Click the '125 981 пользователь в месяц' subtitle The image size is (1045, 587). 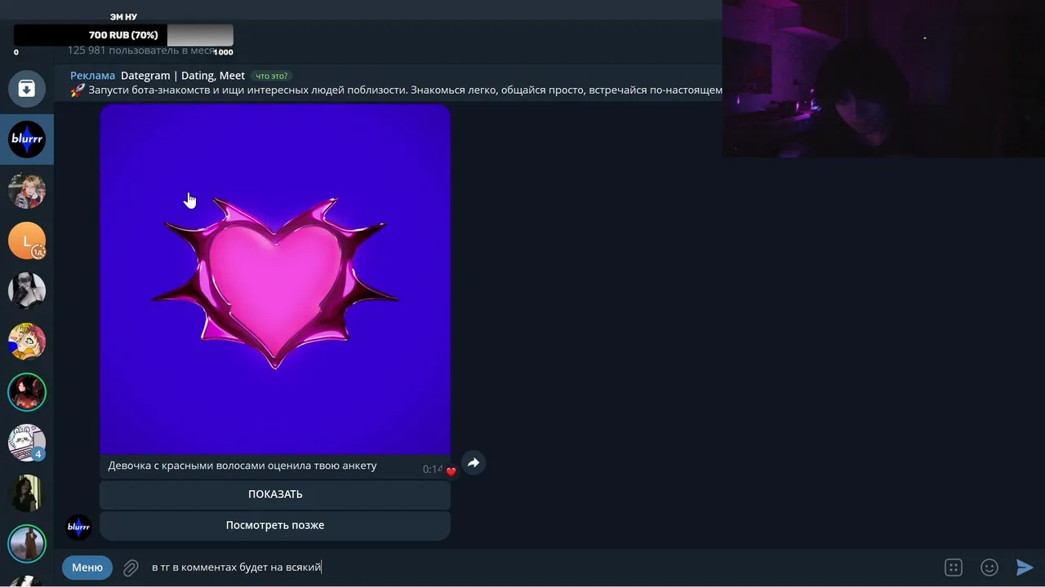(x=142, y=51)
